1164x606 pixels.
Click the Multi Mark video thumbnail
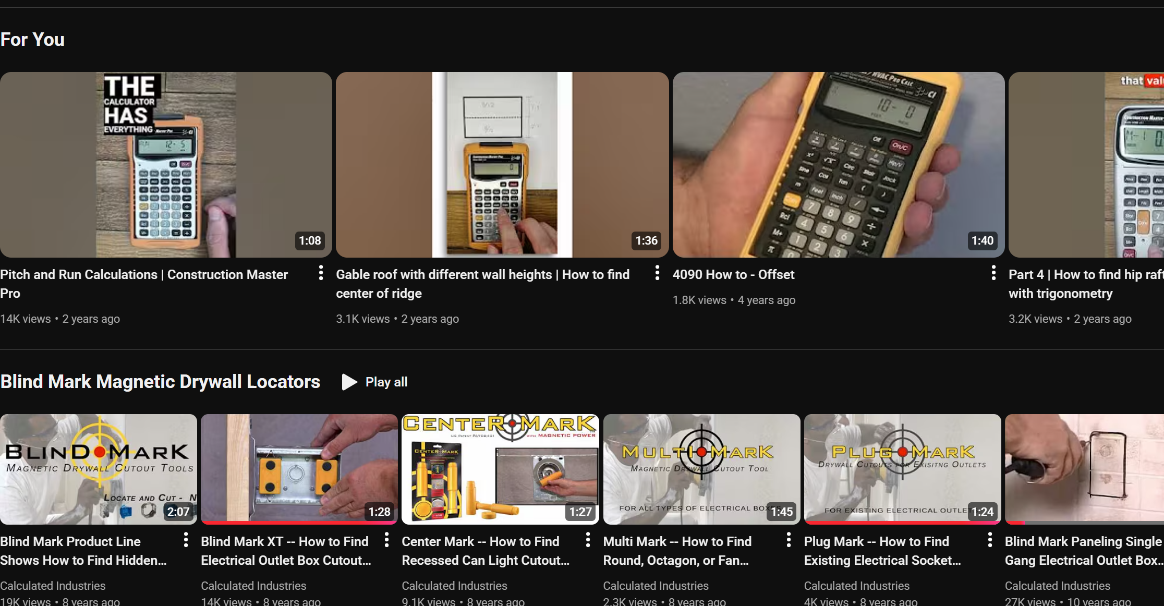(x=701, y=469)
